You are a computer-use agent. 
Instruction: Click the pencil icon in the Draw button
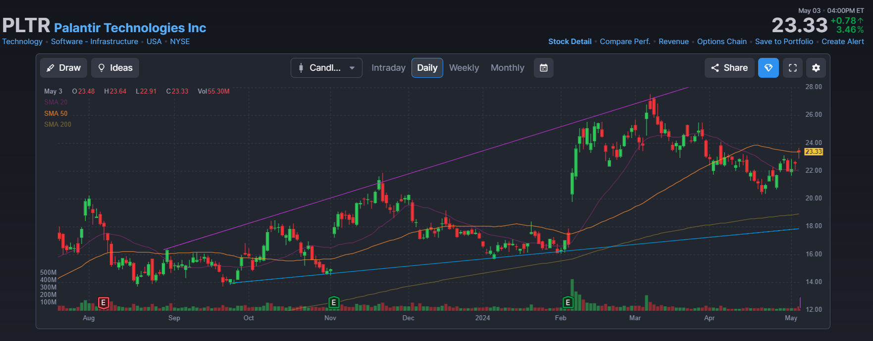pyautogui.click(x=51, y=68)
